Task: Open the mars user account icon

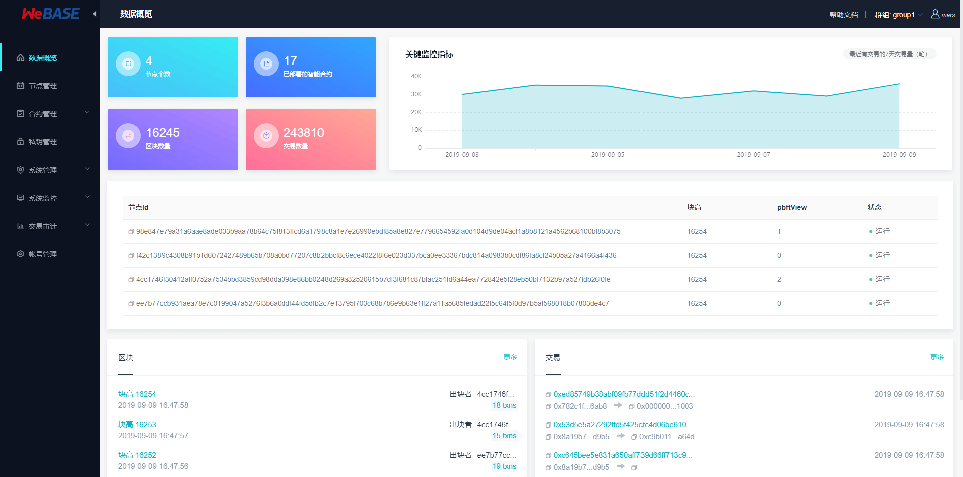Action: [935, 14]
